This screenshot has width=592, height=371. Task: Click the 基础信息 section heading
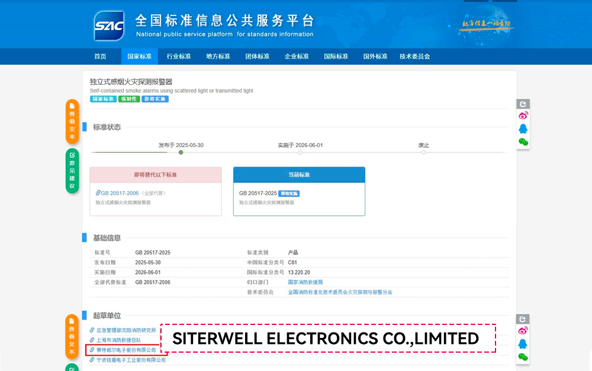tap(107, 237)
